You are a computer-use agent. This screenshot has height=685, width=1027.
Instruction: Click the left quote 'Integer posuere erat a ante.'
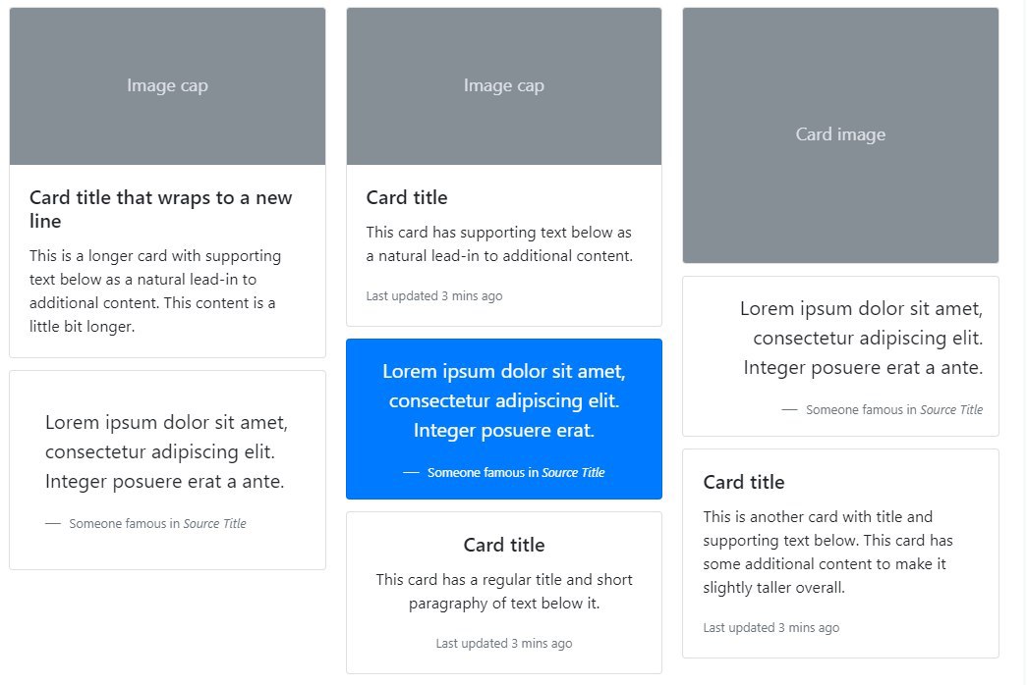164,482
